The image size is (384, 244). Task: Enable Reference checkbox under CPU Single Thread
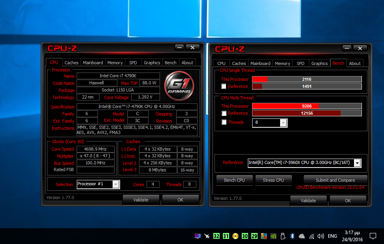click(x=224, y=86)
